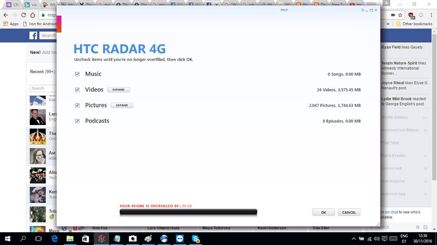Viewport: 437px width, 245px height.
Task: Open SRWare Iron browser taskbar icon
Action: (x=164, y=239)
